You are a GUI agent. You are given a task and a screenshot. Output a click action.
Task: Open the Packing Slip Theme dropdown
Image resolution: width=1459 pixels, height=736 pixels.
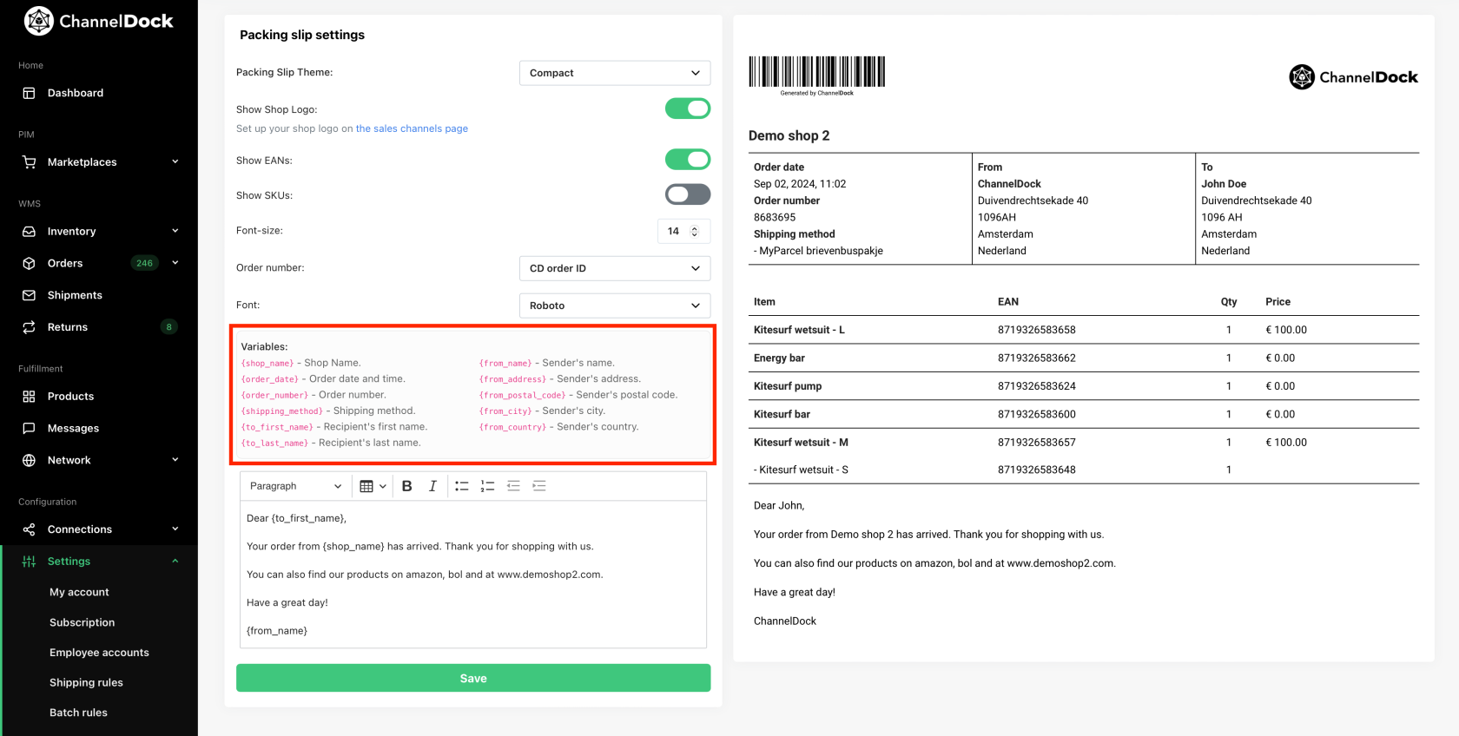[x=615, y=73]
